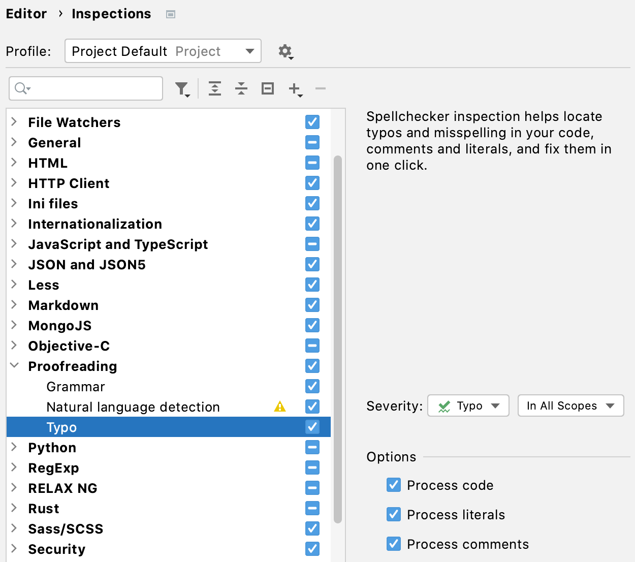Click the collapse all inspections icon
The height and width of the screenshot is (562, 635).
[241, 88]
